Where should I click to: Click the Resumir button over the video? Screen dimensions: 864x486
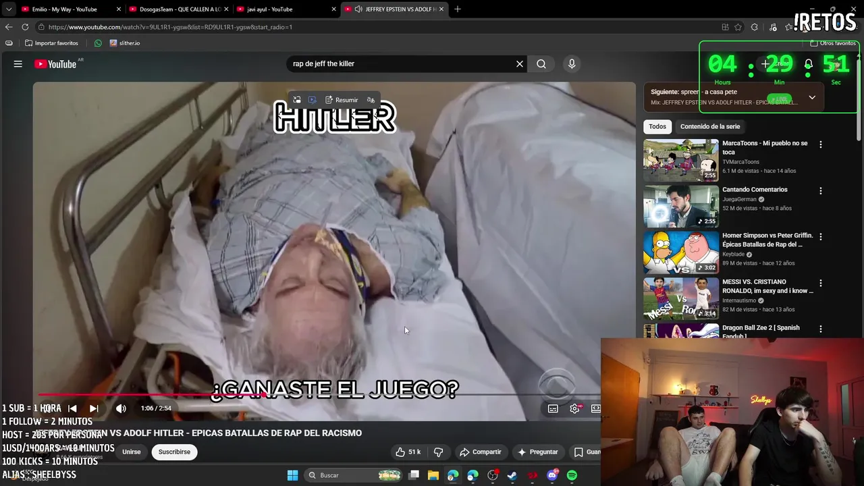click(342, 100)
